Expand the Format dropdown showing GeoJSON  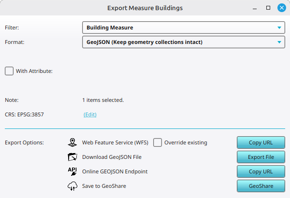[x=183, y=42]
